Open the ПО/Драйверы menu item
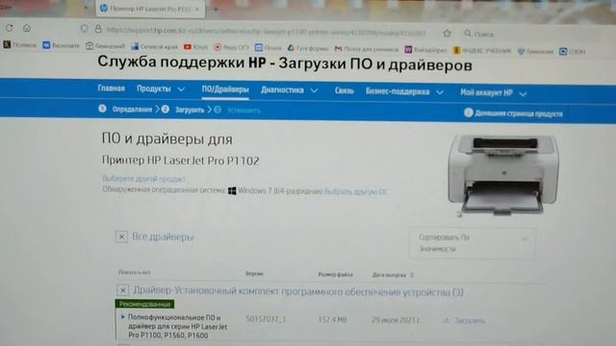 225,89
